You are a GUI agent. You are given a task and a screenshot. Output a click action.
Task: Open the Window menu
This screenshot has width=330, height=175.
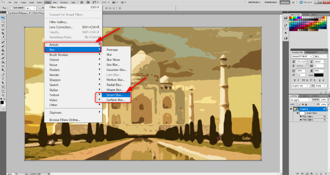pyautogui.click(x=64, y=2)
